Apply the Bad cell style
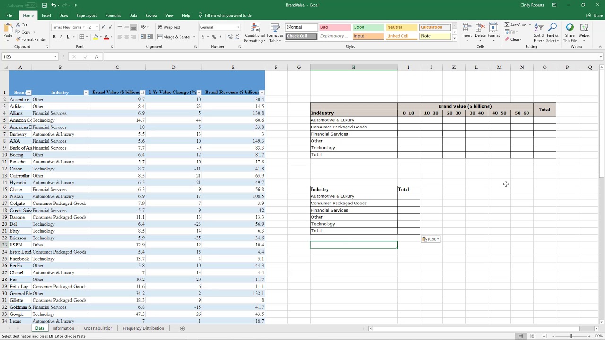The height and width of the screenshot is (340, 605). (x=335, y=27)
